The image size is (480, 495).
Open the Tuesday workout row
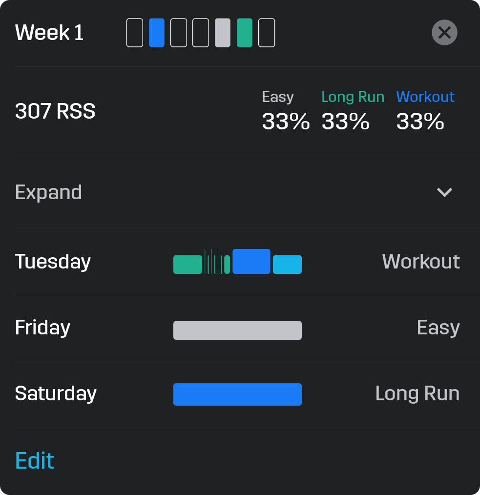point(240,261)
